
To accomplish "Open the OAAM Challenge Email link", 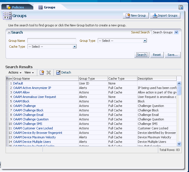I will (x=28, y=115).
